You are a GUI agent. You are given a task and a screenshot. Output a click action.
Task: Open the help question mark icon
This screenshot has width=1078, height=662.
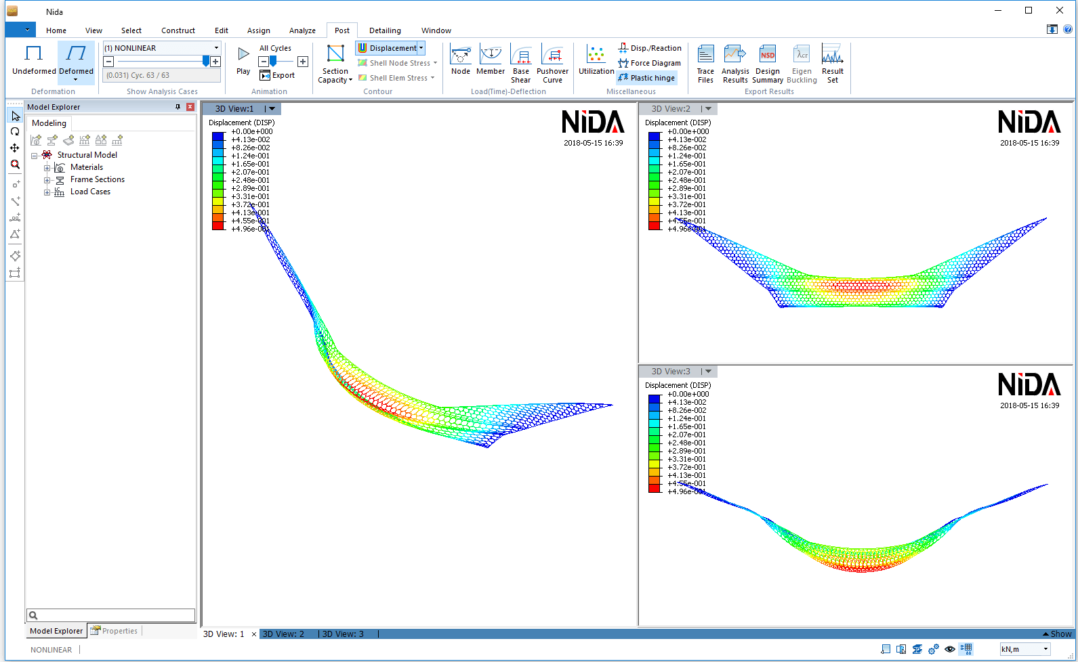1068,29
